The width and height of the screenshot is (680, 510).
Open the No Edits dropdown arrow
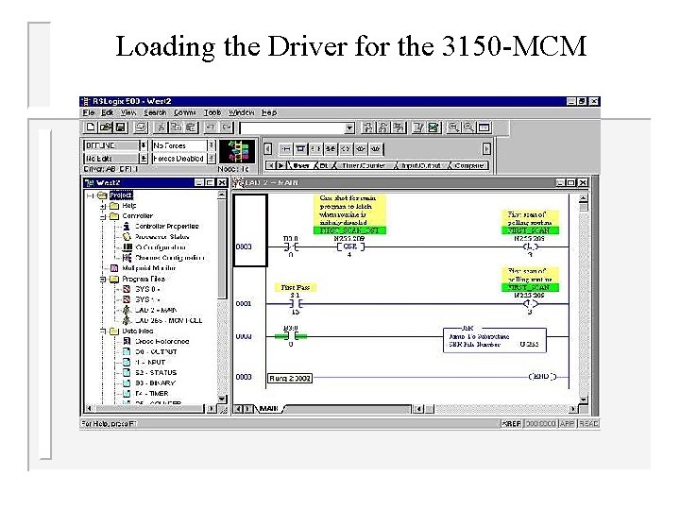click(x=143, y=159)
